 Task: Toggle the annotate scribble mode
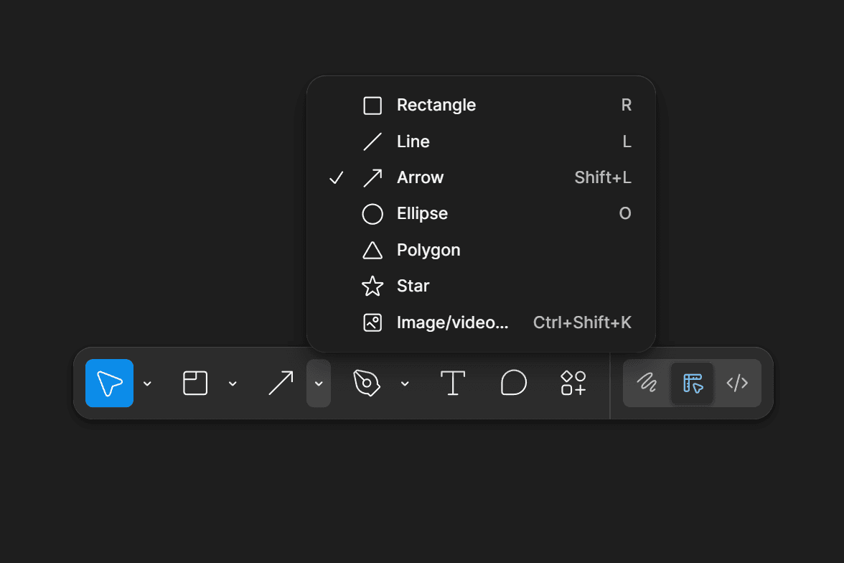[x=645, y=383]
